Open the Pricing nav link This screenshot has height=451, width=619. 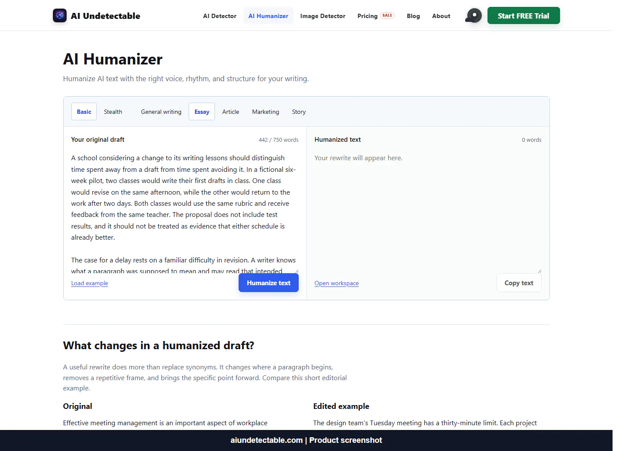(368, 16)
